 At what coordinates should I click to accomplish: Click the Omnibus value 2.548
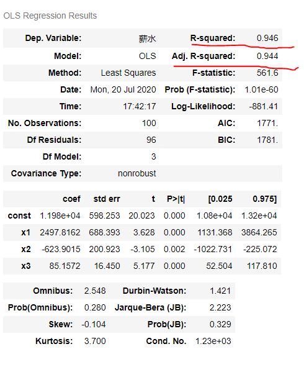pos(95,291)
